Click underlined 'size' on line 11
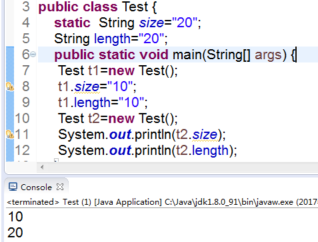The image size is (318, 242). point(205,134)
